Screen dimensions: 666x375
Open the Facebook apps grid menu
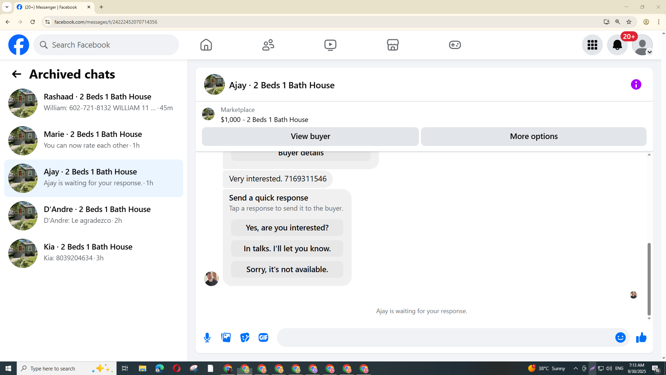[592, 45]
